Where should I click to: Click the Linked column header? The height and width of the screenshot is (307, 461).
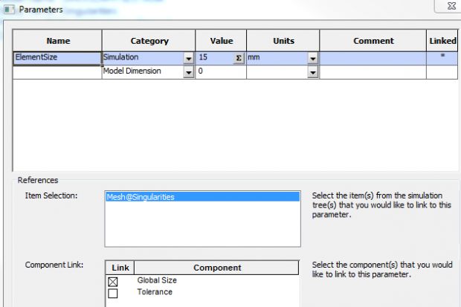click(x=442, y=41)
